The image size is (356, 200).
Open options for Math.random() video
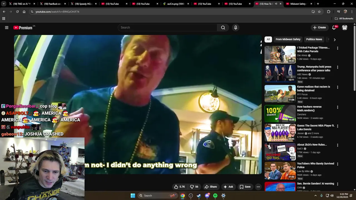337,107
